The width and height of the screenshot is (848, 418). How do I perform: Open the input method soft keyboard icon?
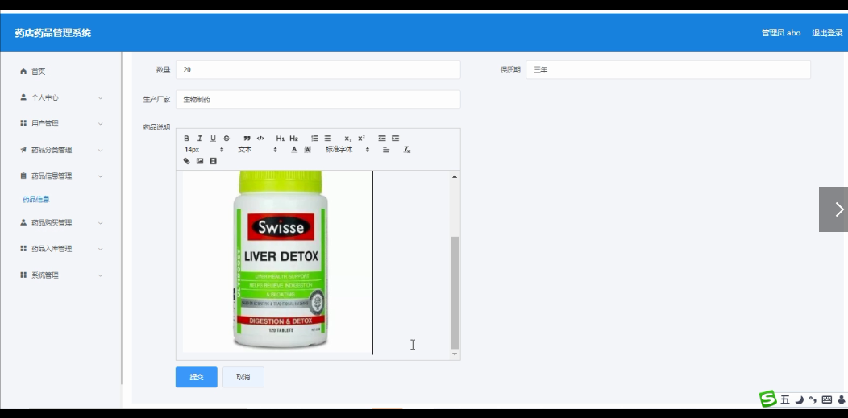point(827,399)
